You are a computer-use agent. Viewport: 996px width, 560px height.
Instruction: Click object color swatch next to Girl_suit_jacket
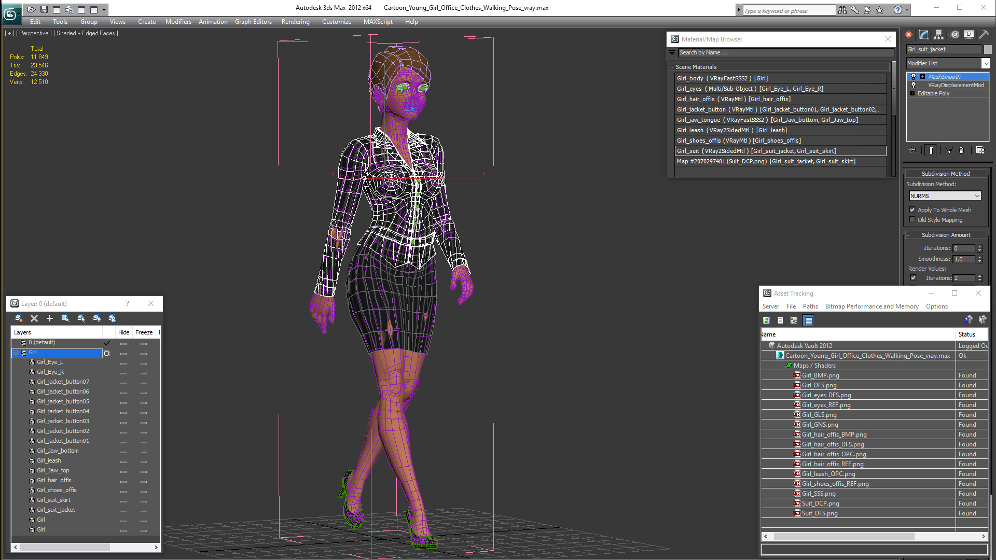(988, 49)
